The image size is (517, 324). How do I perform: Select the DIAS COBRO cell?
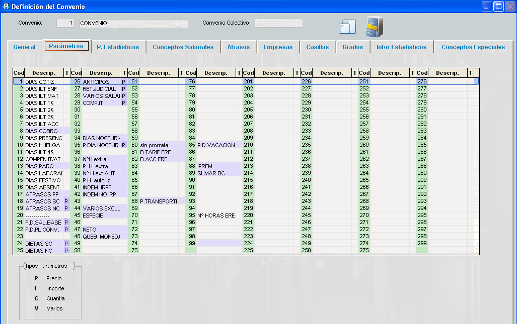(x=44, y=131)
